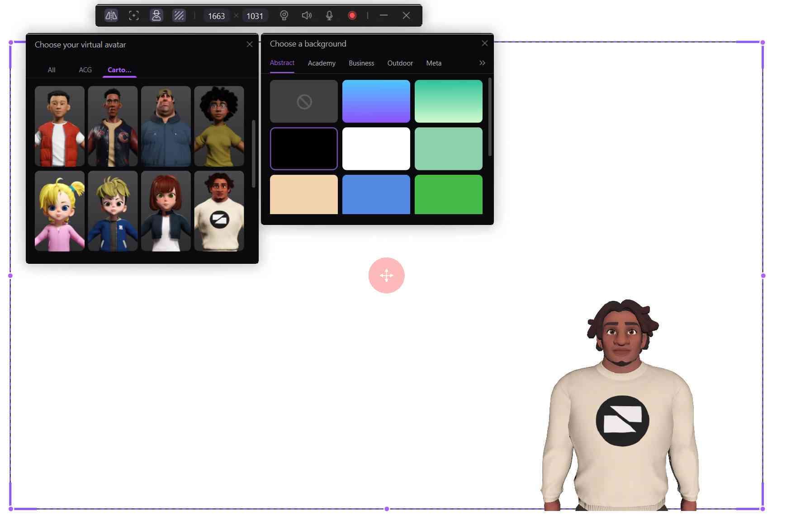Screen dimensions: 791x520
Task: Click the avatar panel vertical scrollbar
Action: coord(254,154)
